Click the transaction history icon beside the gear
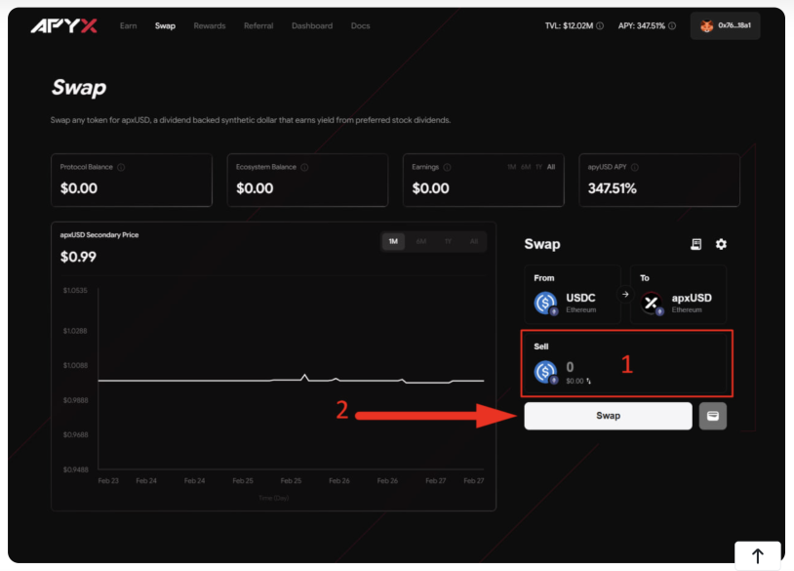The image size is (794, 571). click(x=696, y=244)
